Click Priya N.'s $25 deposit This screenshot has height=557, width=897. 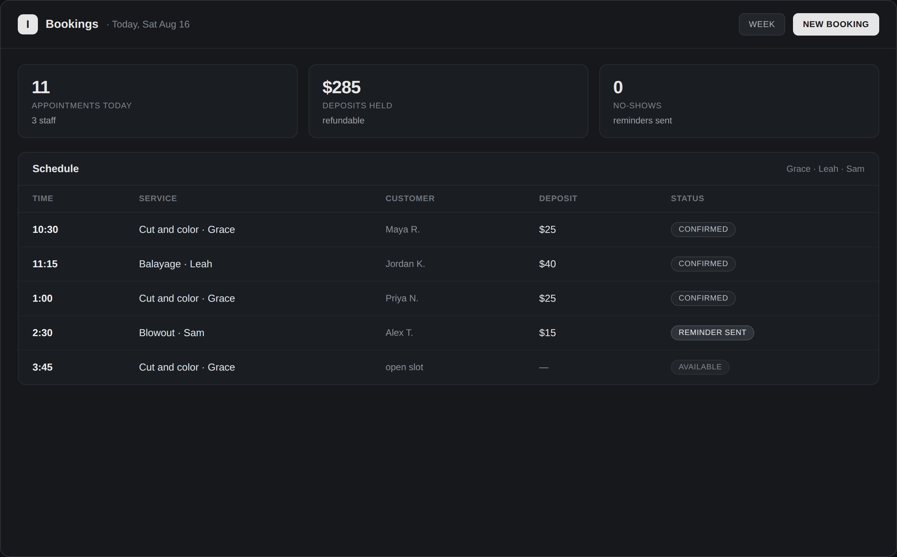tap(547, 298)
